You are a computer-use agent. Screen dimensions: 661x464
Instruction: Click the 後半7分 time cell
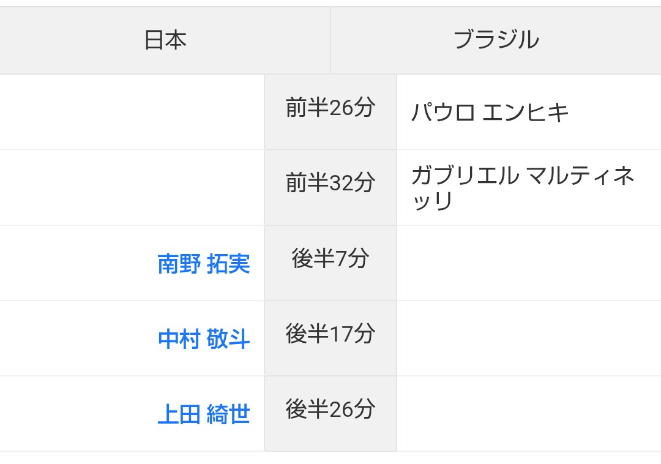330,263
